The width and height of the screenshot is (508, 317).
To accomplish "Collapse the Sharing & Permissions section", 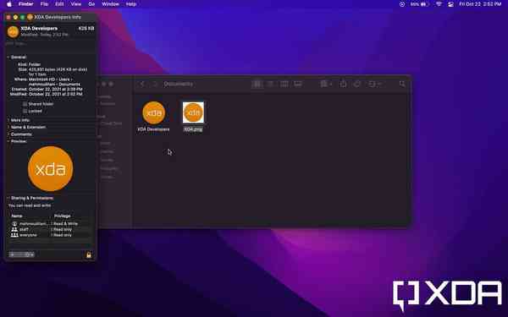I will [8, 198].
